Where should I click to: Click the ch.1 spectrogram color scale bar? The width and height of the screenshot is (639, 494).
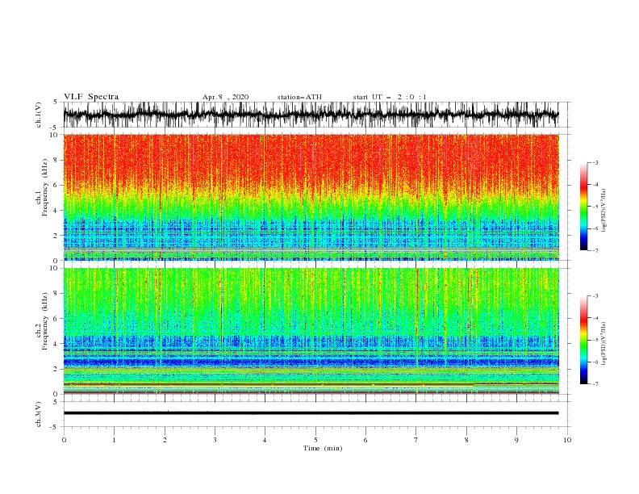click(583, 207)
